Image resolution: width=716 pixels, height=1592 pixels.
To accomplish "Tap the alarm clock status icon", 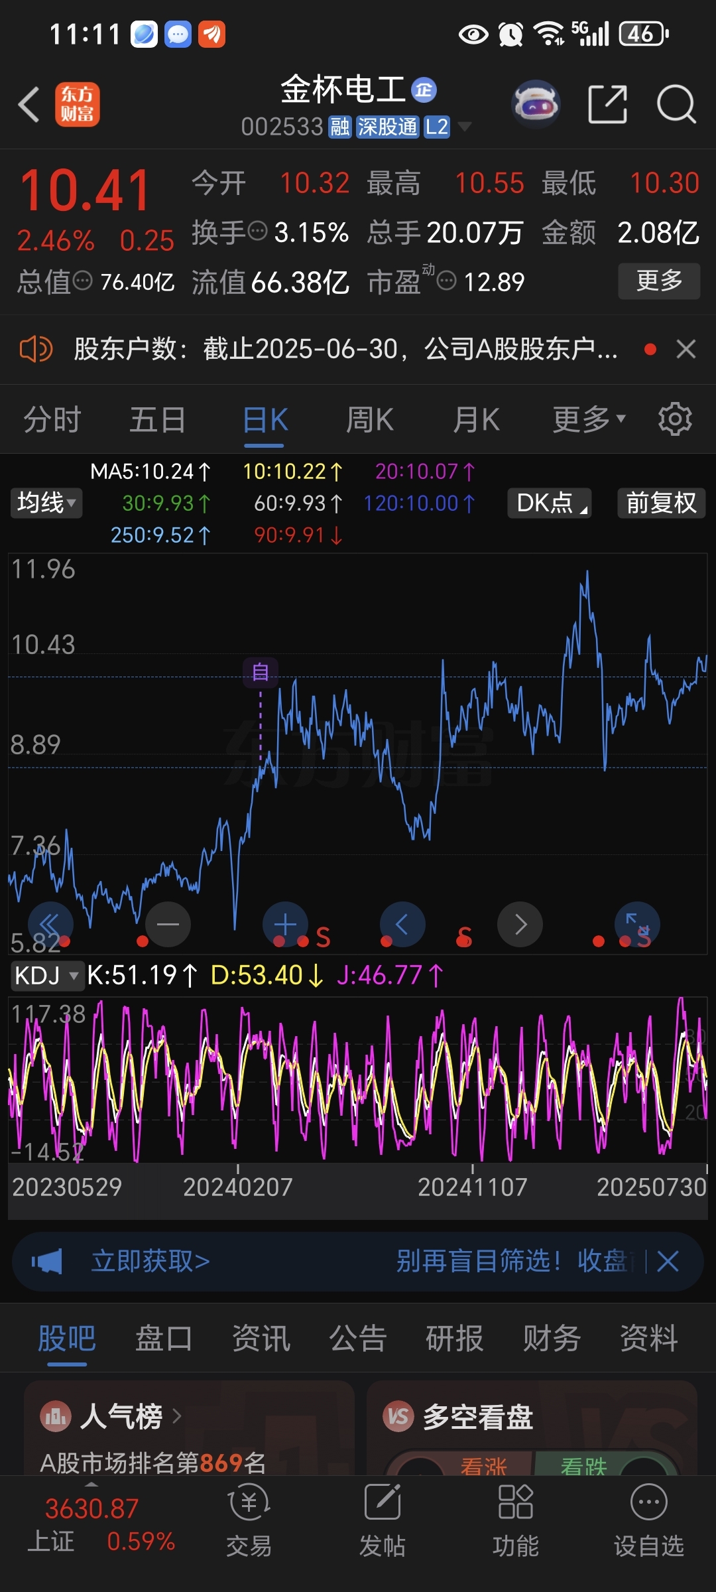I will click(511, 34).
